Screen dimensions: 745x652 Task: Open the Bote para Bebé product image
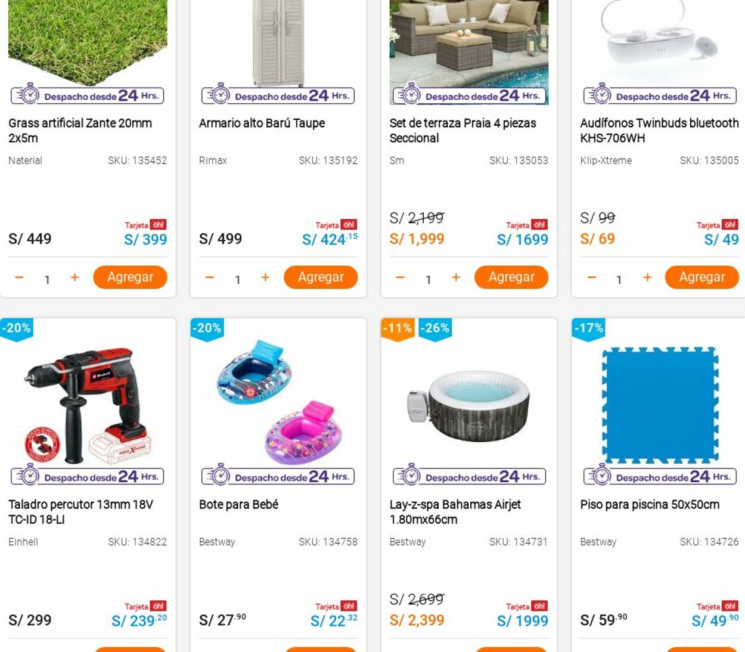coord(278,402)
